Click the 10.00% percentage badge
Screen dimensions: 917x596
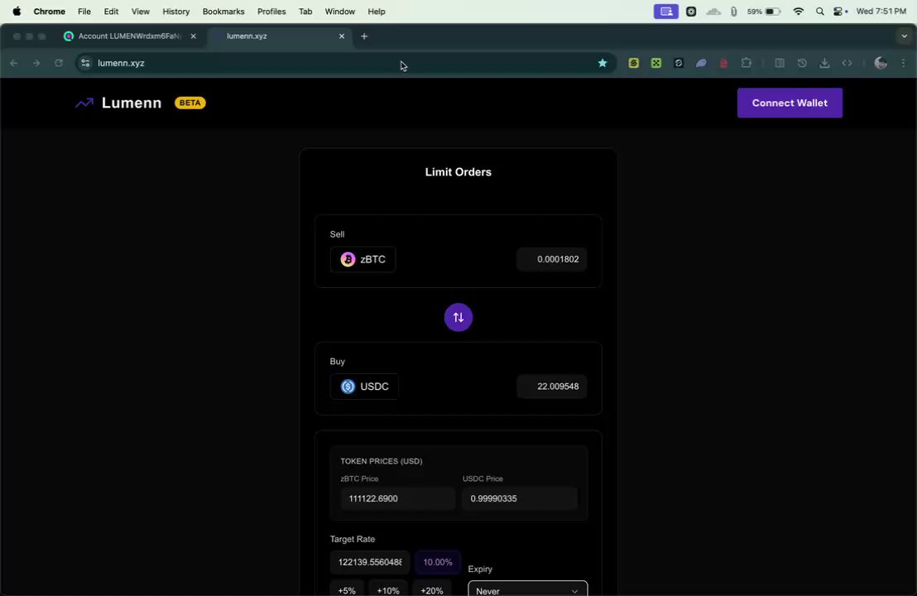pos(438,562)
